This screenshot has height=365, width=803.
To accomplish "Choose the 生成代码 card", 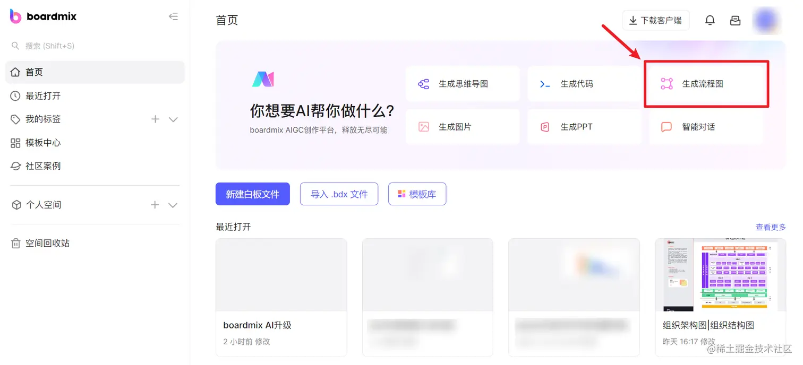I will coord(584,84).
